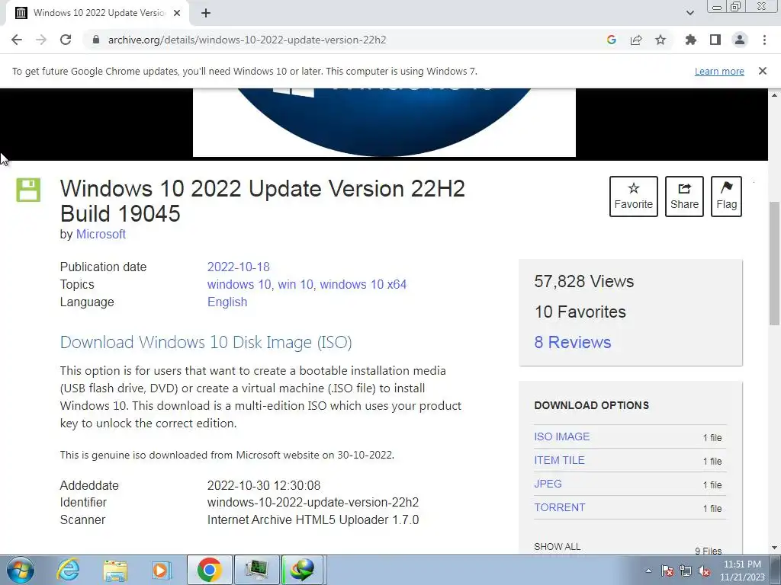Viewport: 781px width, 585px height.
Task: Click the Google icon in address bar
Action: pos(612,40)
